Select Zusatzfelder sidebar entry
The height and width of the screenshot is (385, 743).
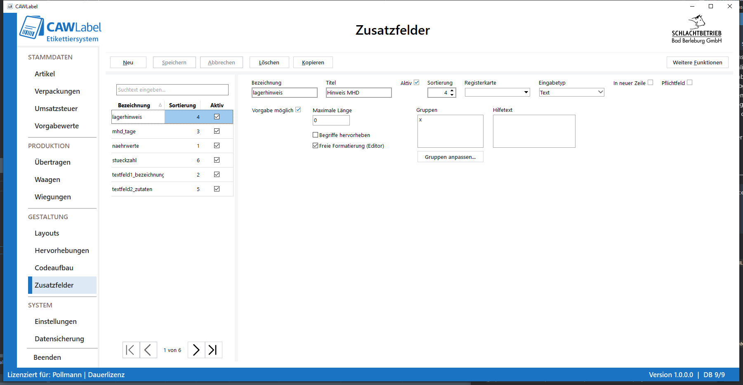click(62, 285)
